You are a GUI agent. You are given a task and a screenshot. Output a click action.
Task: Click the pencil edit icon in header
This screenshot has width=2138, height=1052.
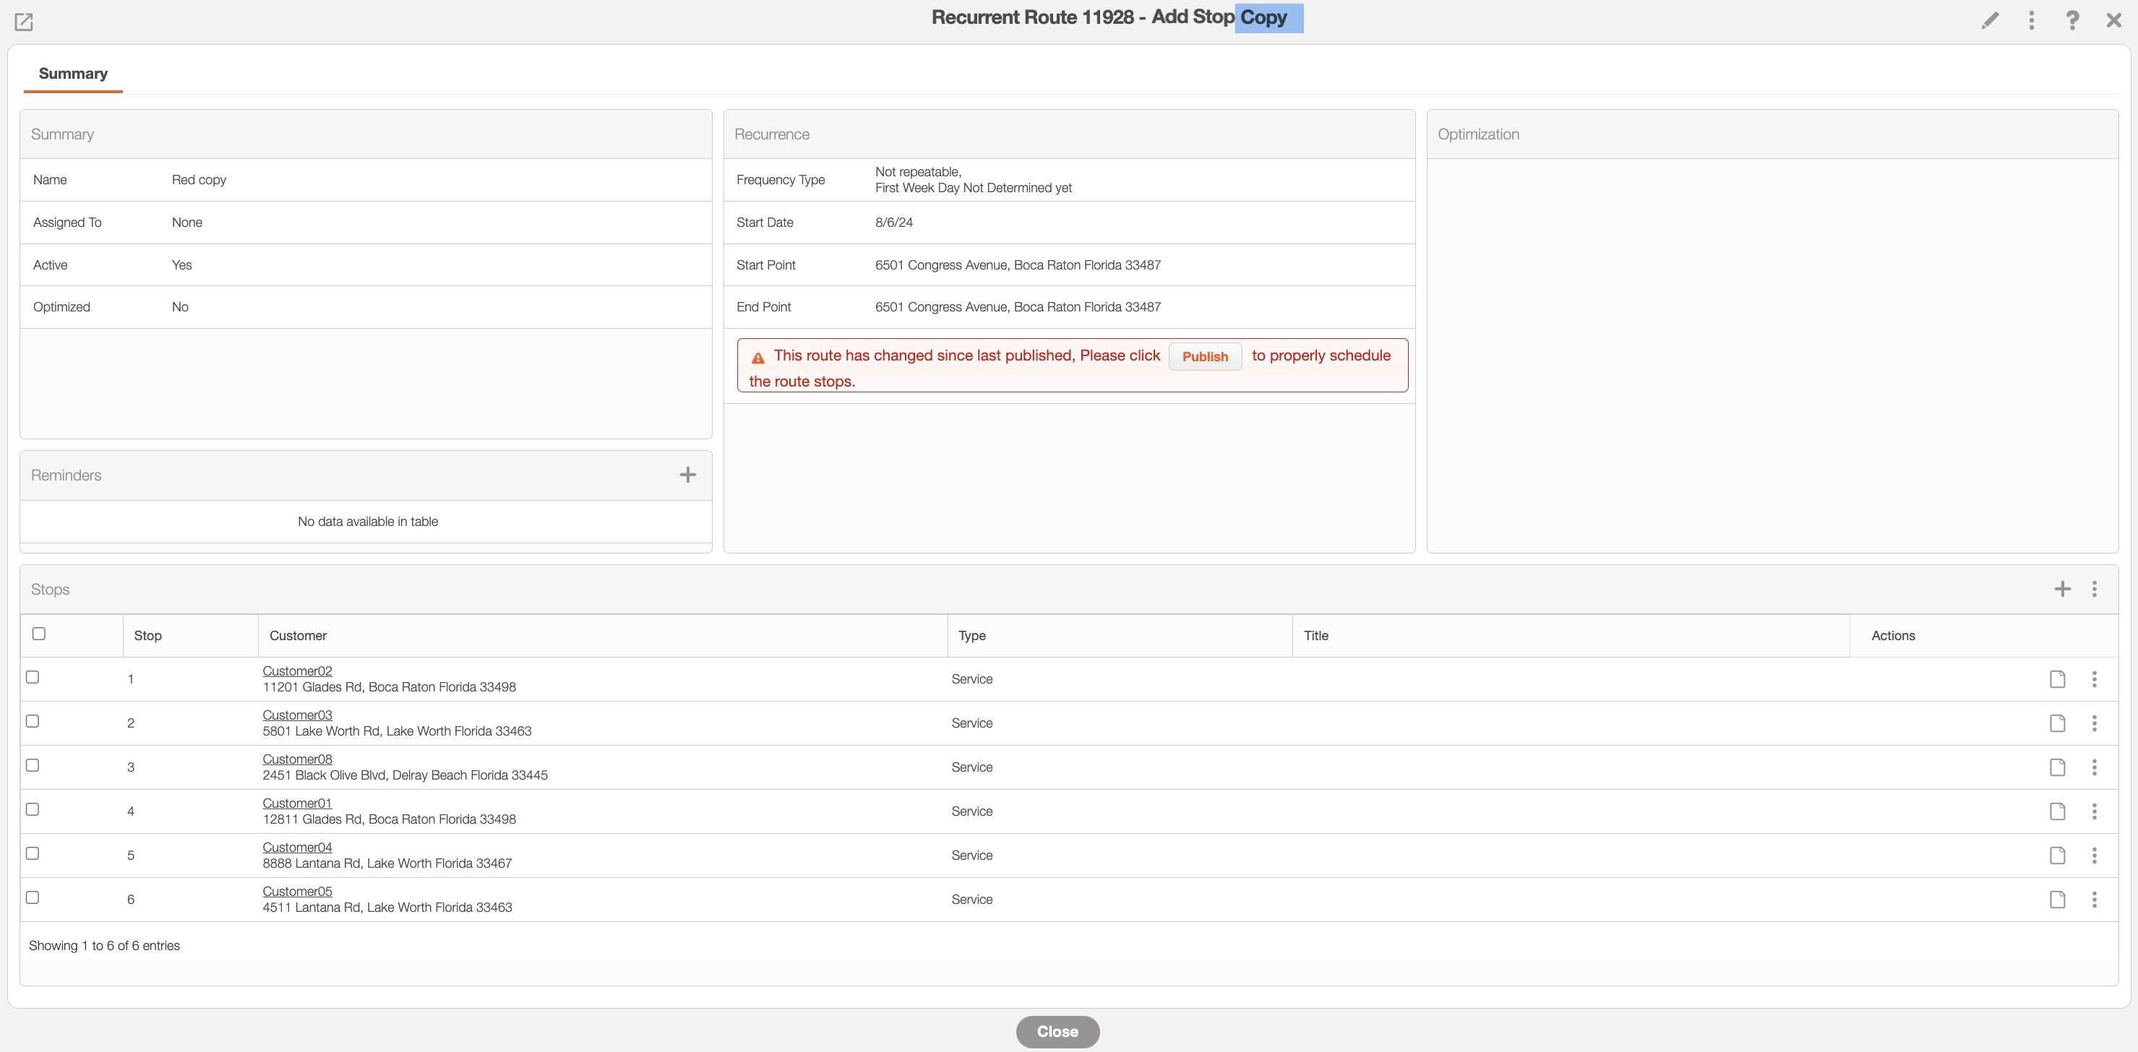pyautogui.click(x=1989, y=20)
